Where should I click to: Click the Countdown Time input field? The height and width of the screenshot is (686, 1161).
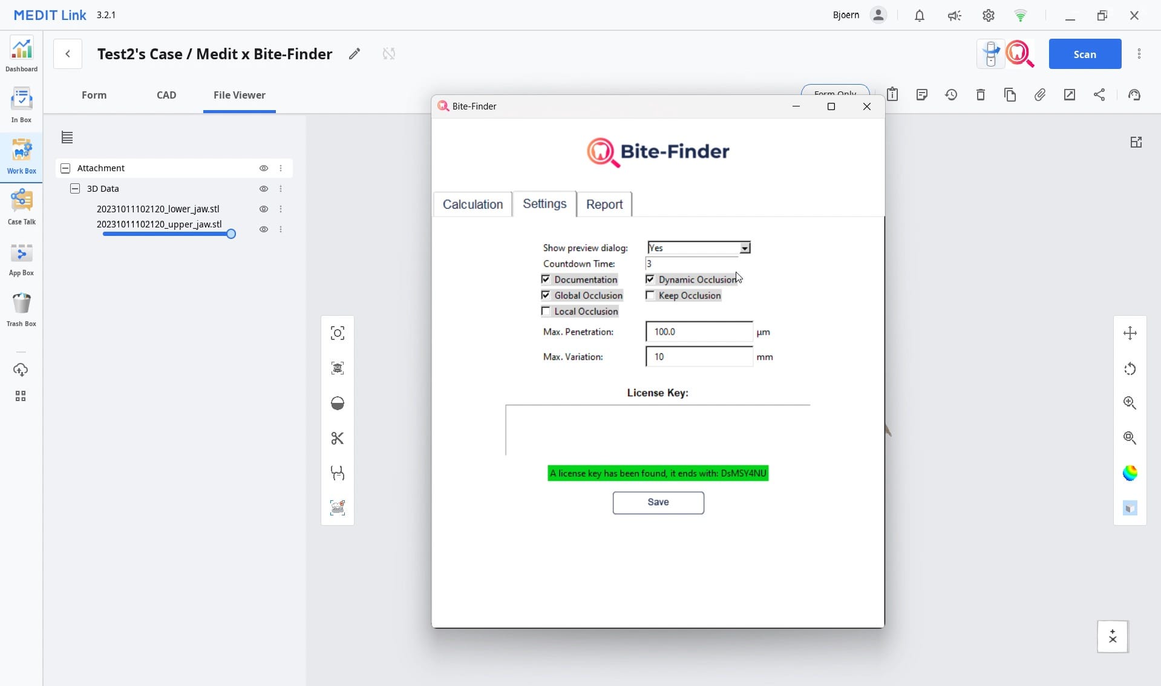coord(692,264)
